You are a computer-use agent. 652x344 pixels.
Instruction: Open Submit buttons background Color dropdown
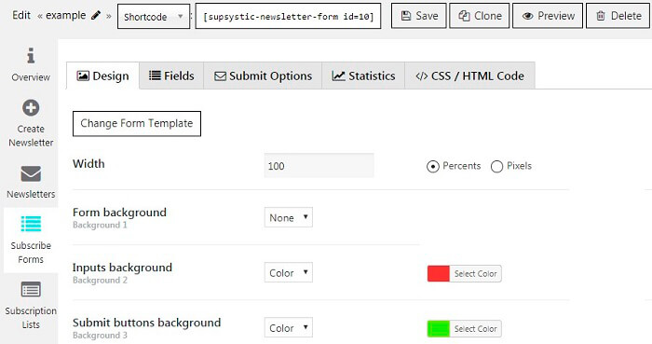288,328
